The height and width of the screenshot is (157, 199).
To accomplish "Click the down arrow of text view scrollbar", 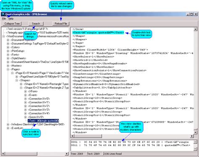I will point(196,132).
